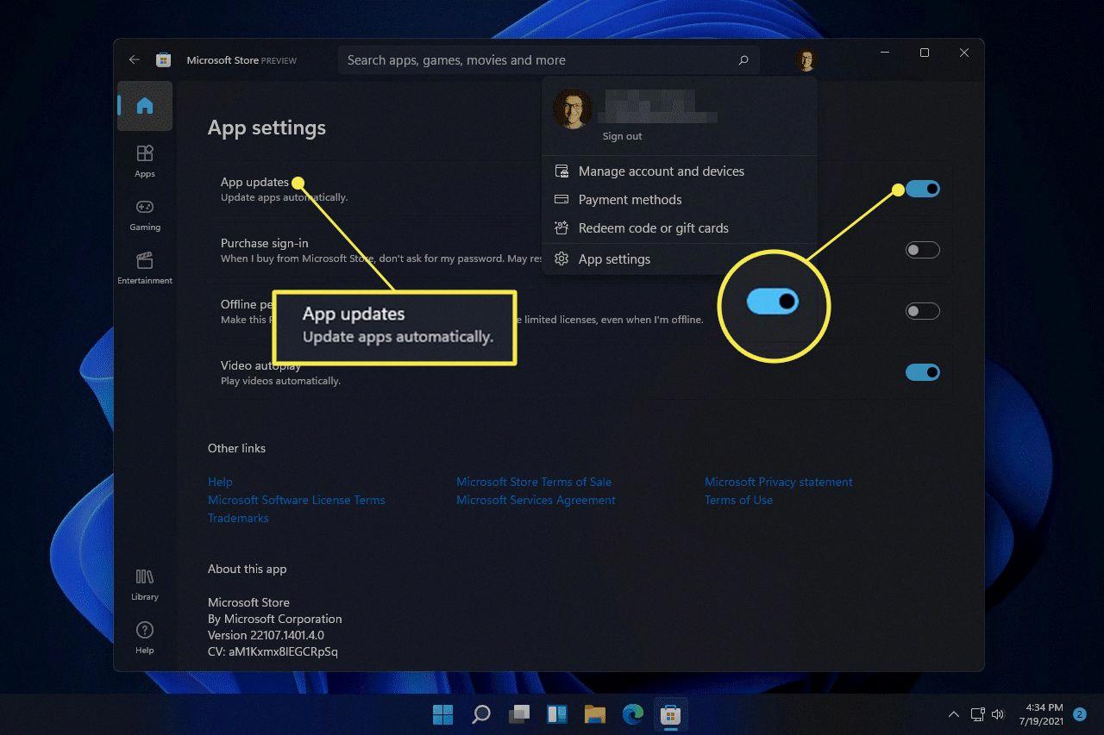Go to the Home sidebar icon
This screenshot has height=735, width=1104.
pyautogui.click(x=145, y=106)
